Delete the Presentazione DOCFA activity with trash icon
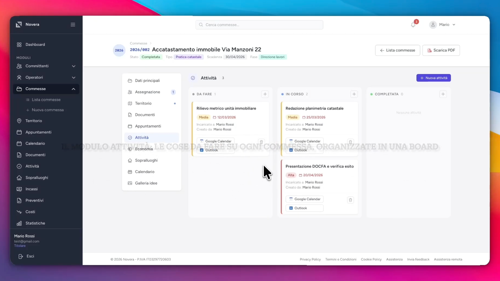Viewport: 500px width, 281px height. [x=350, y=200]
